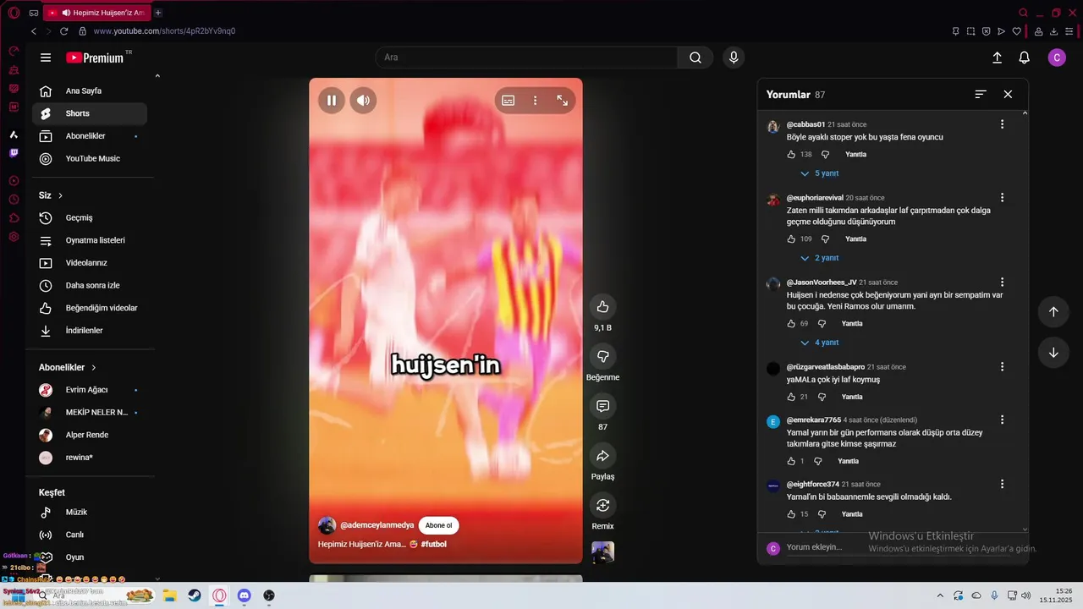The image size is (1083, 609).
Task: Dislike the @euphoriarevival comment
Action: tap(825, 239)
